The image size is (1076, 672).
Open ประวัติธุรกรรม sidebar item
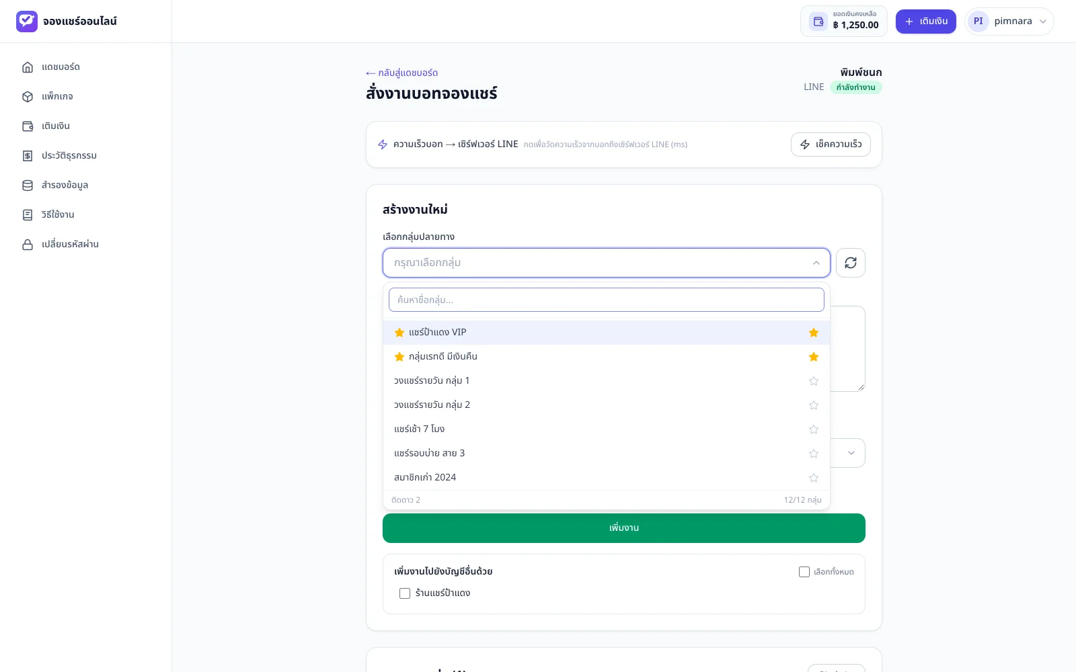[x=69, y=155]
